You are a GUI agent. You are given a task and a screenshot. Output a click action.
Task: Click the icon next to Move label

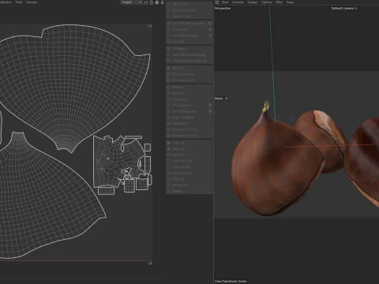[227, 99]
